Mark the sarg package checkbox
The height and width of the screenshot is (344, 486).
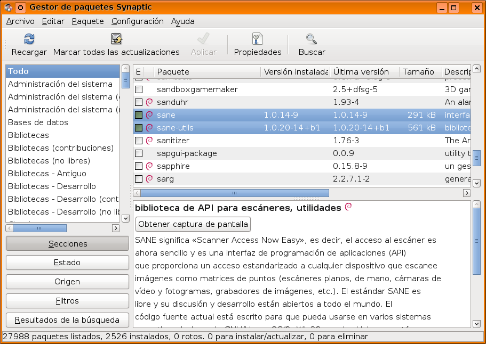[139, 179]
